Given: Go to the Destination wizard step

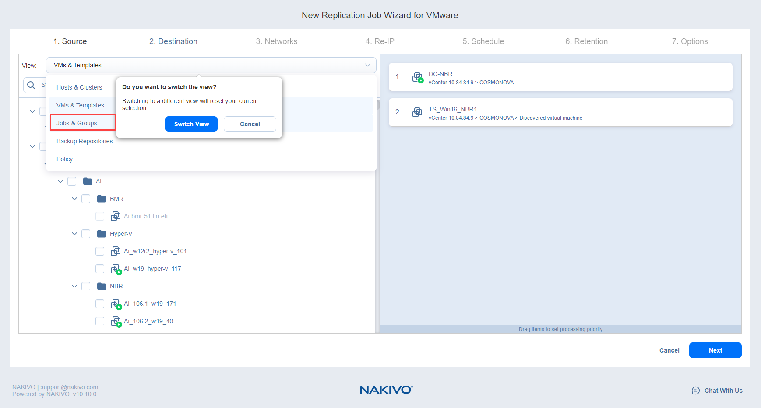Looking at the screenshot, I should [173, 41].
